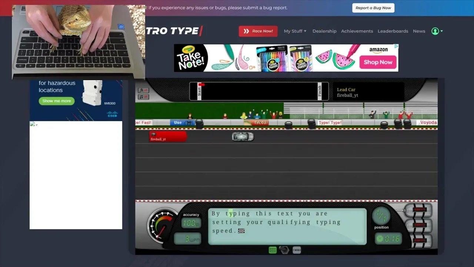Open the My Stuff dropdown menu
The image size is (474, 267).
[x=295, y=31]
